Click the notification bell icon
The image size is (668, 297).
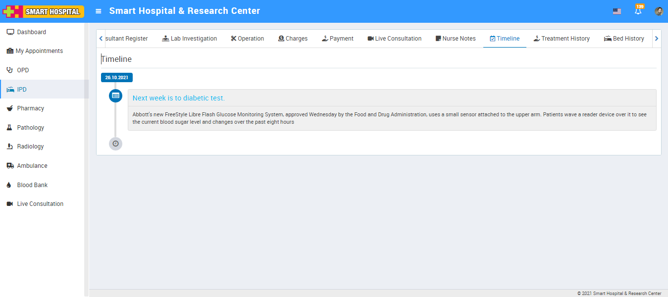point(638,11)
